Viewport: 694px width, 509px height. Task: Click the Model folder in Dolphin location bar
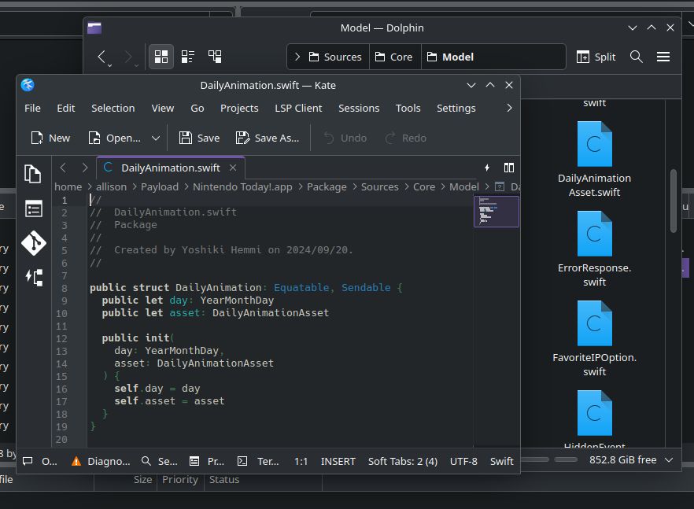[450, 57]
